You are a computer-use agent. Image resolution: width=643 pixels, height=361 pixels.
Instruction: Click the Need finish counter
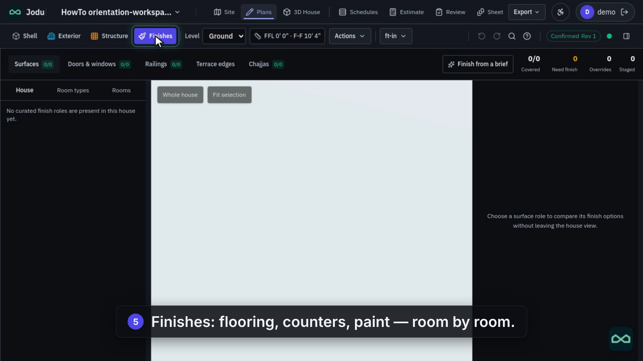564,64
